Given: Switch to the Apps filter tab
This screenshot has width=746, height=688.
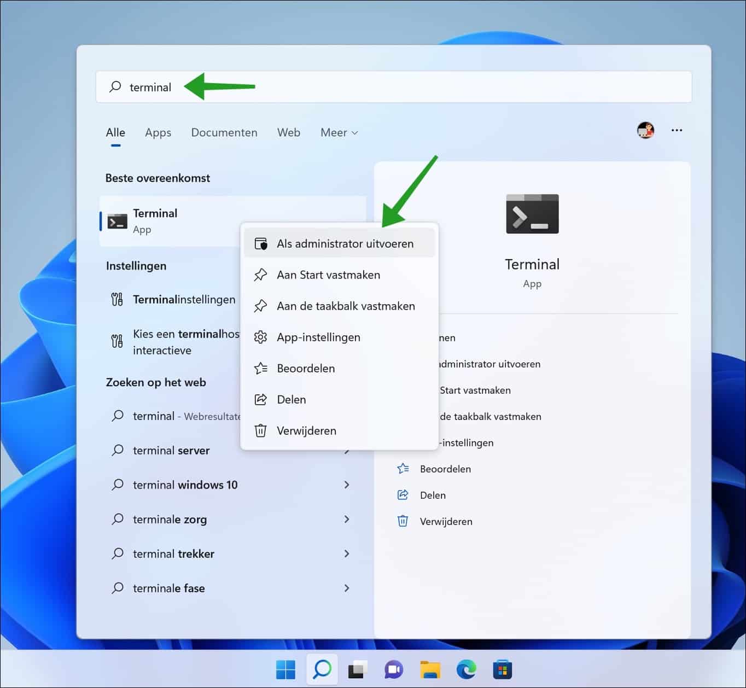Looking at the screenshot, I should click(x=158, y=132).
